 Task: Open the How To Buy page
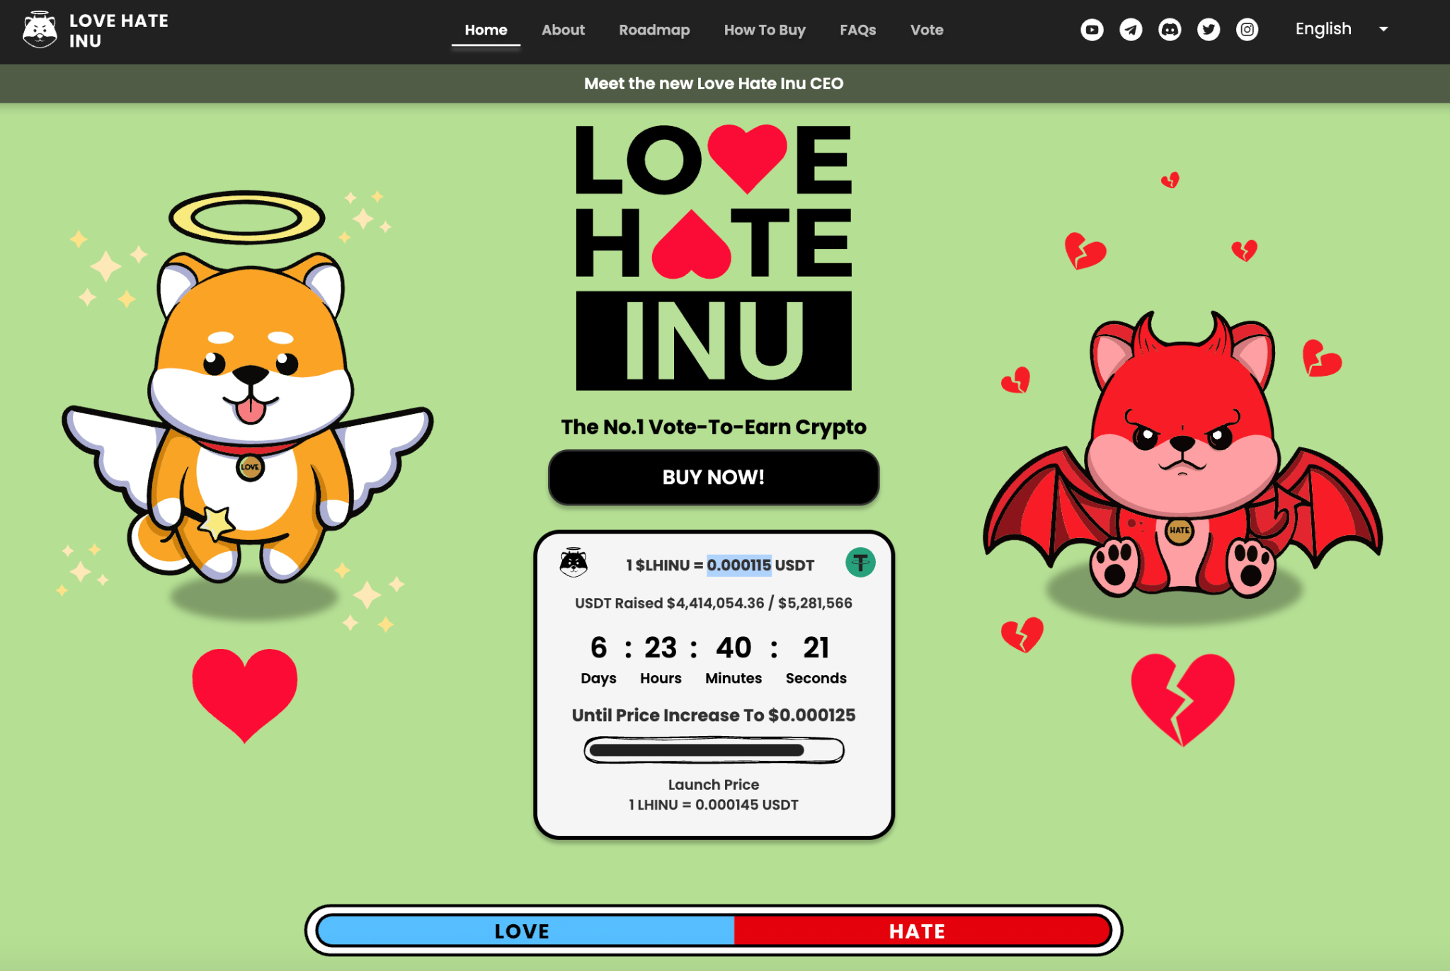[765, 30]
